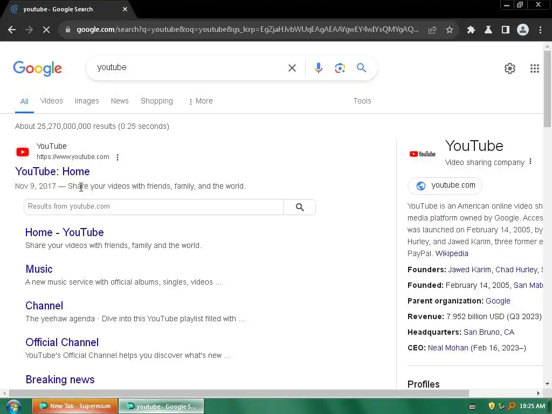The height and width of the screenshot is (414, 552).
Task: Switch to News results tab
Action: pyautogui.click(x=120, y=101)
